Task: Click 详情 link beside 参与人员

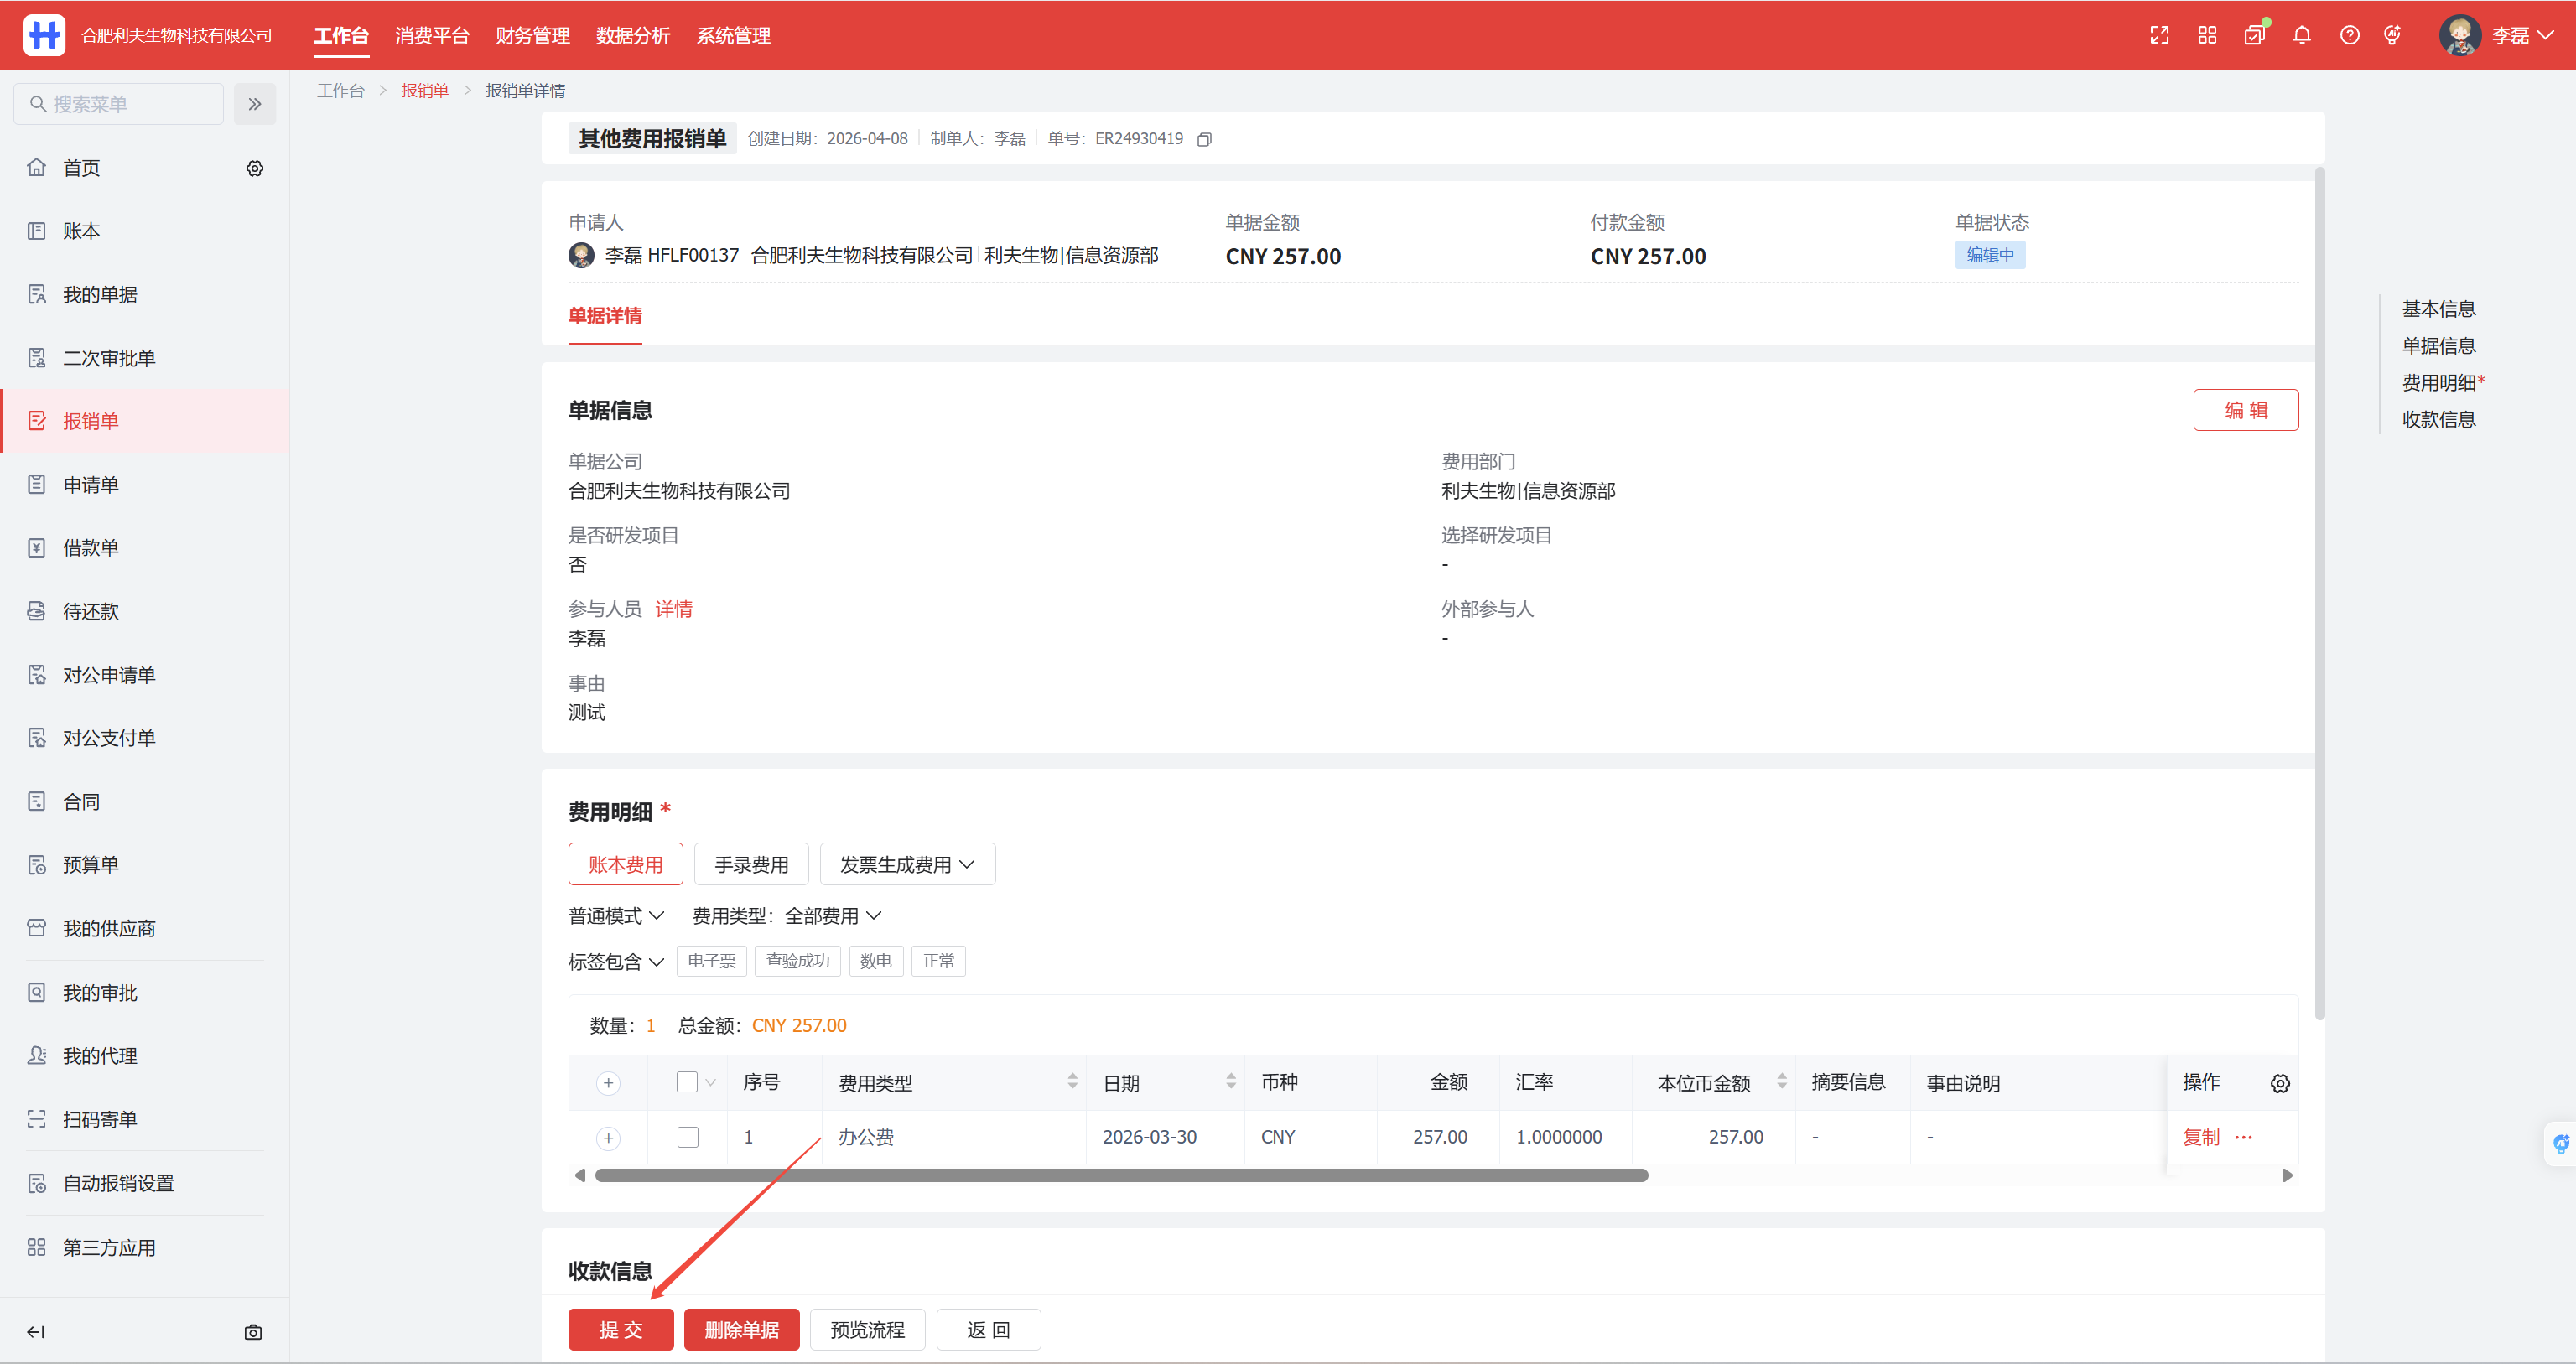Action: pos(673,609)
